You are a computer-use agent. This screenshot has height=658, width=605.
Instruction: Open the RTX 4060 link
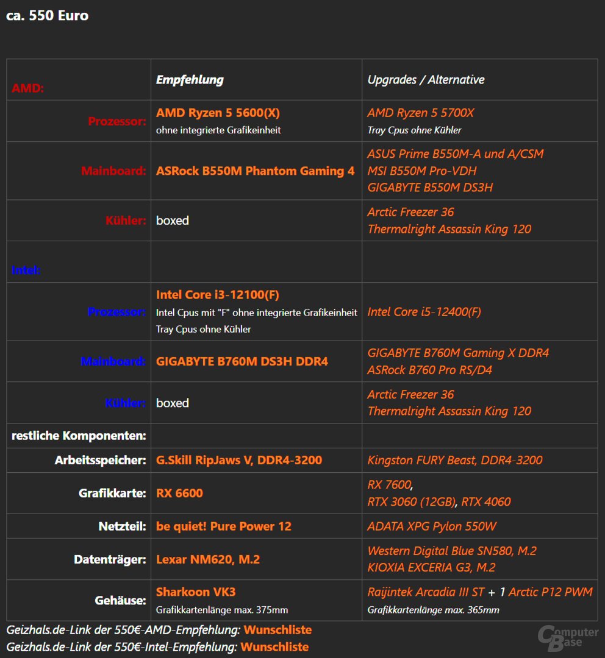[485, 502]
